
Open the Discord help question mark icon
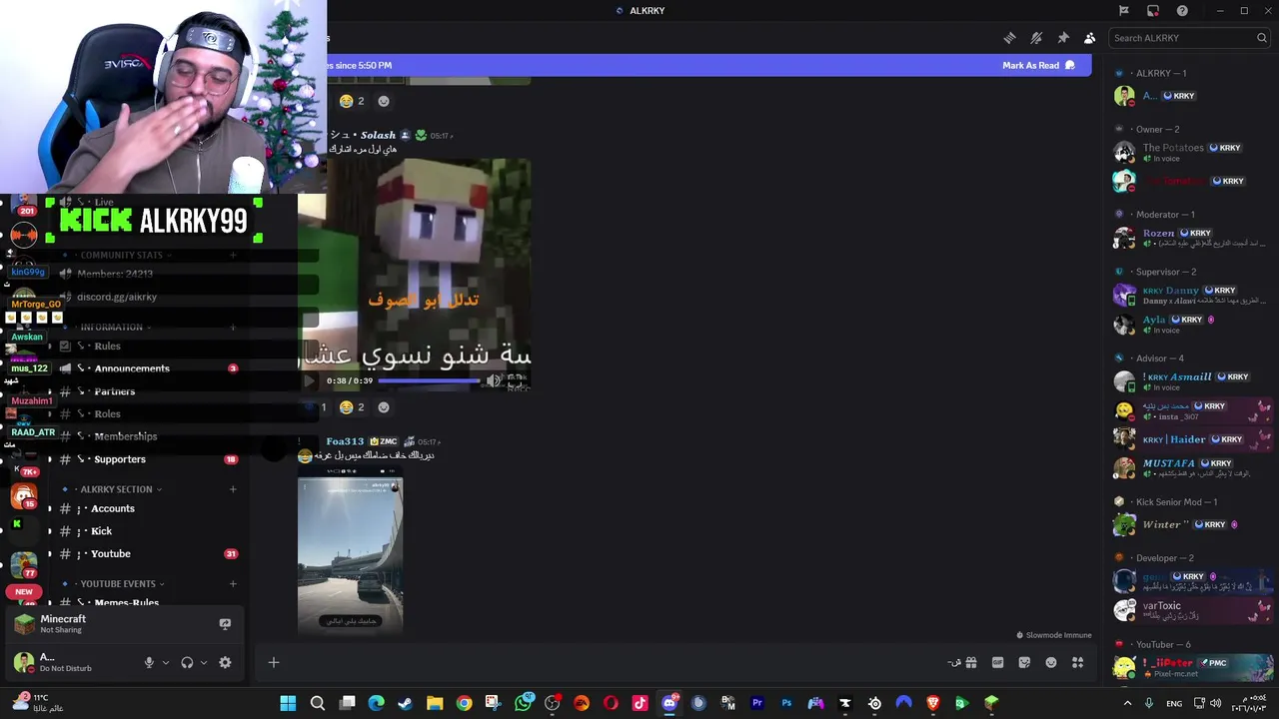tap(1182, 11)
